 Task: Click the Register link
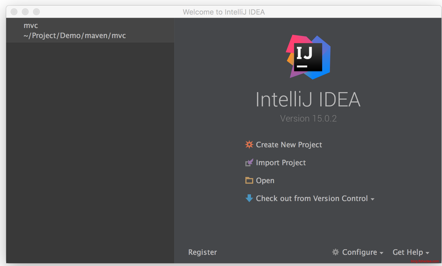coord(202,252)
